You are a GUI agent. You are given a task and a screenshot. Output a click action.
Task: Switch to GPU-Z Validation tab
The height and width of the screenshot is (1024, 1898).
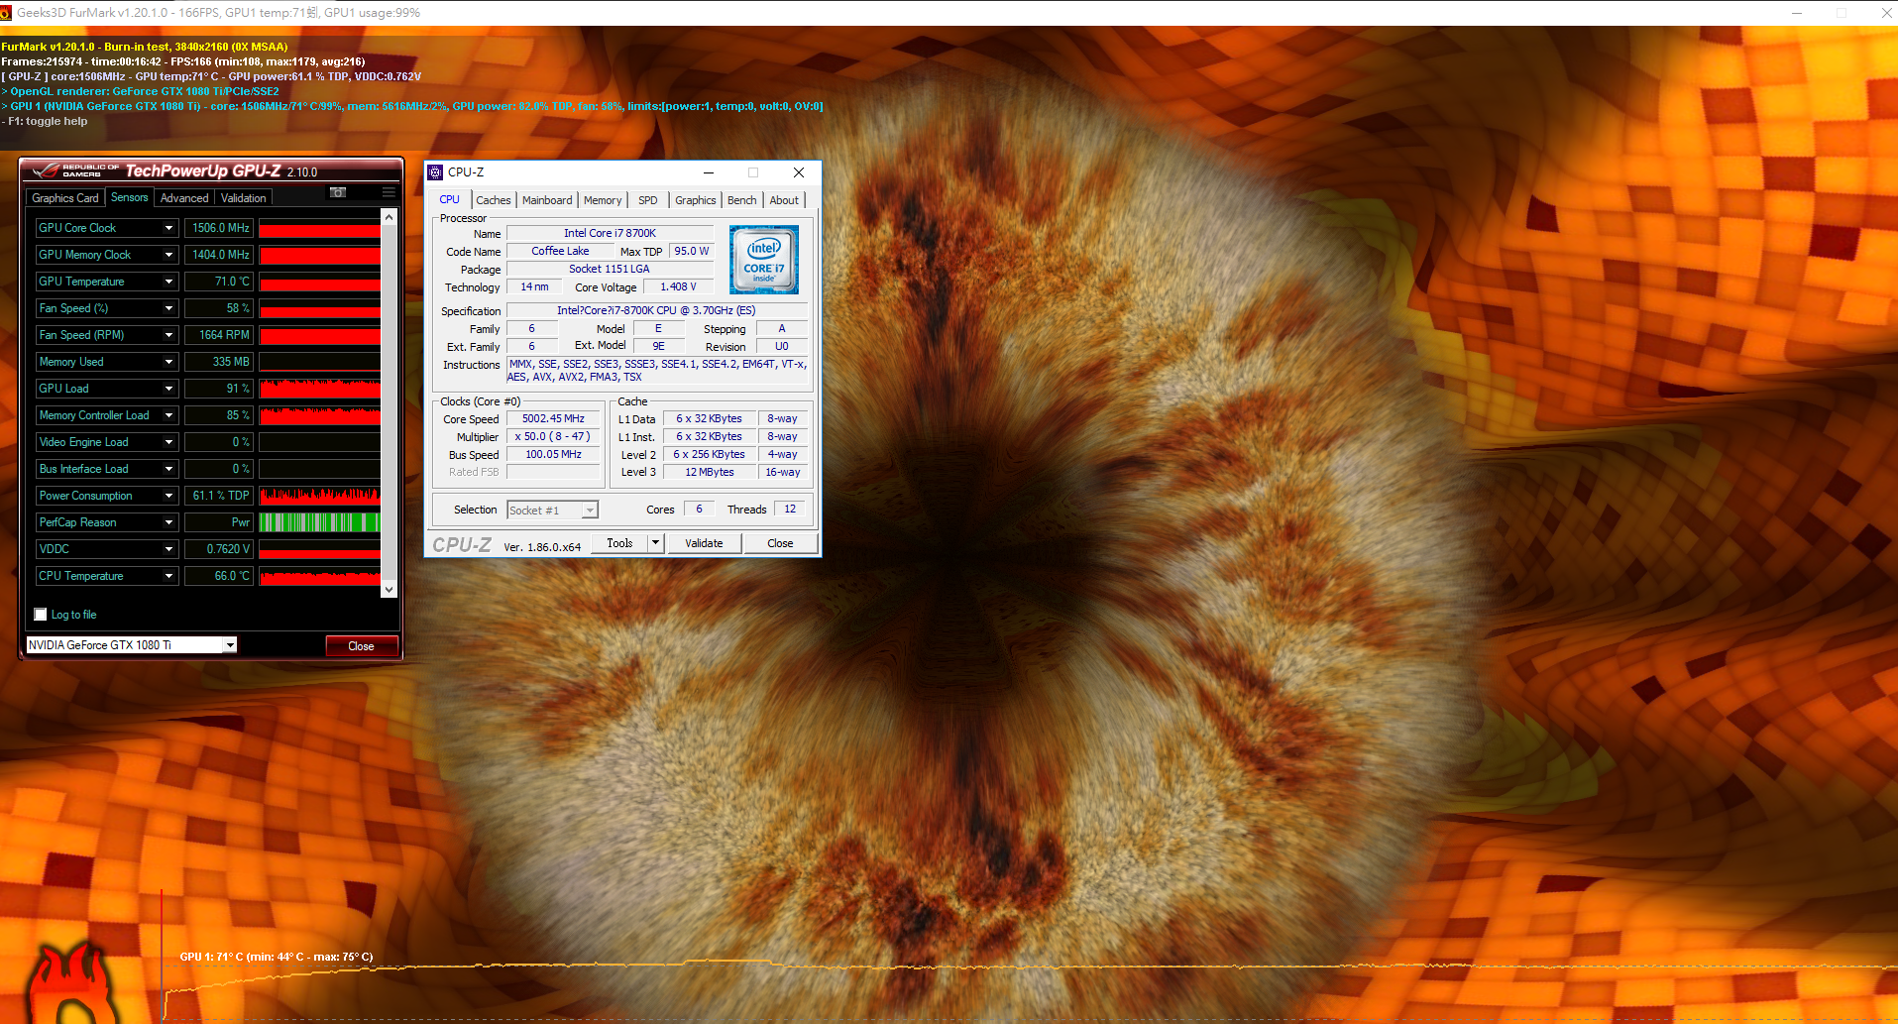[x=244, y=198]
